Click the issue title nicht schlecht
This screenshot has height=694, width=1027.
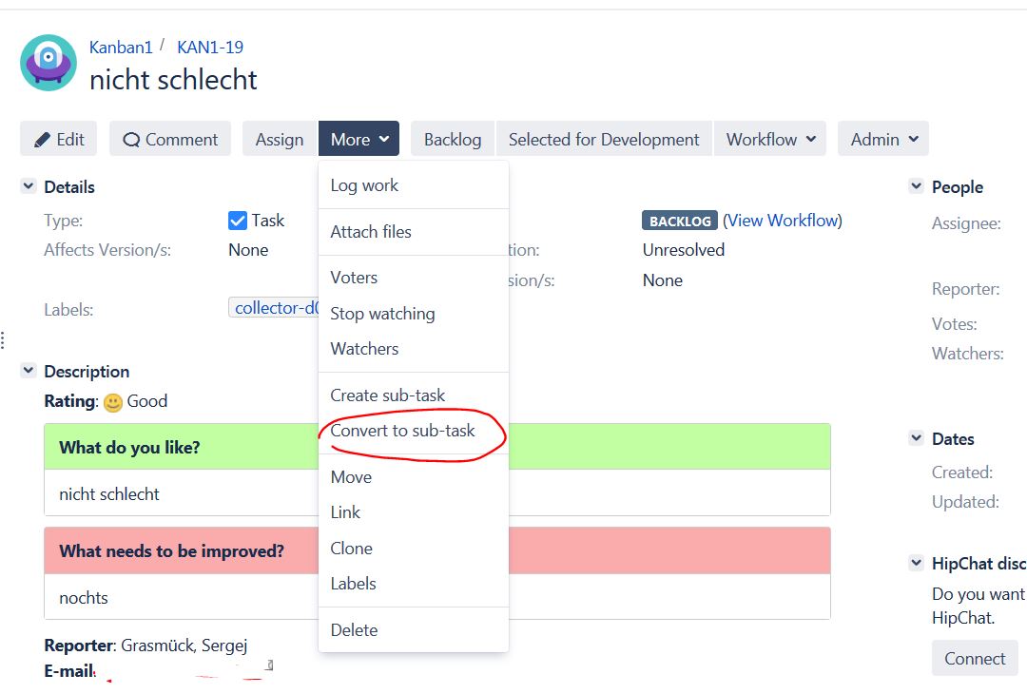[173, 80]
